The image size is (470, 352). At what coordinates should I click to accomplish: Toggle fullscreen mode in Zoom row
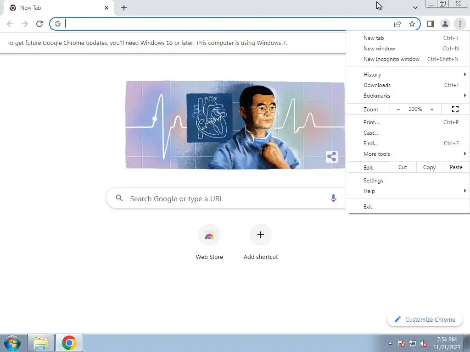455,109
